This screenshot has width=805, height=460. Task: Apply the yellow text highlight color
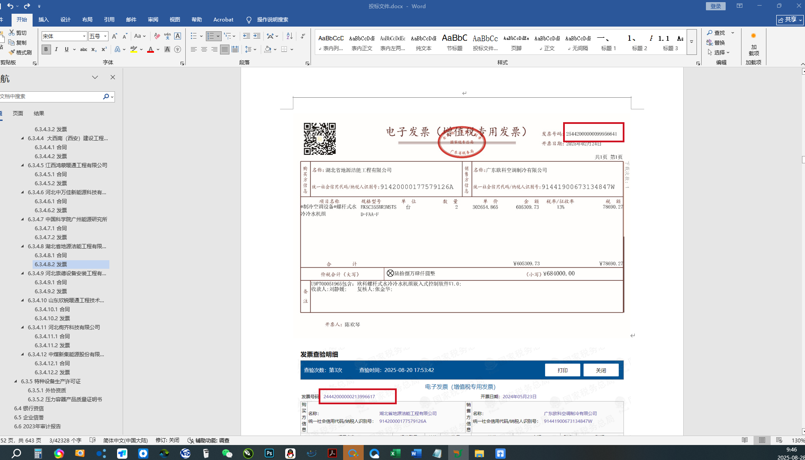pos(133,49)
